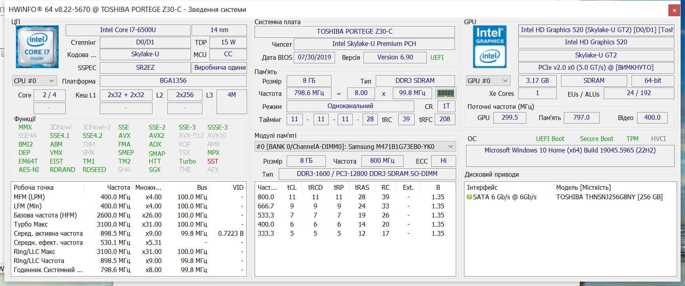Click the Intel Core i7 CPU logo
685x286 pixels.
click(x=37, y=47)
